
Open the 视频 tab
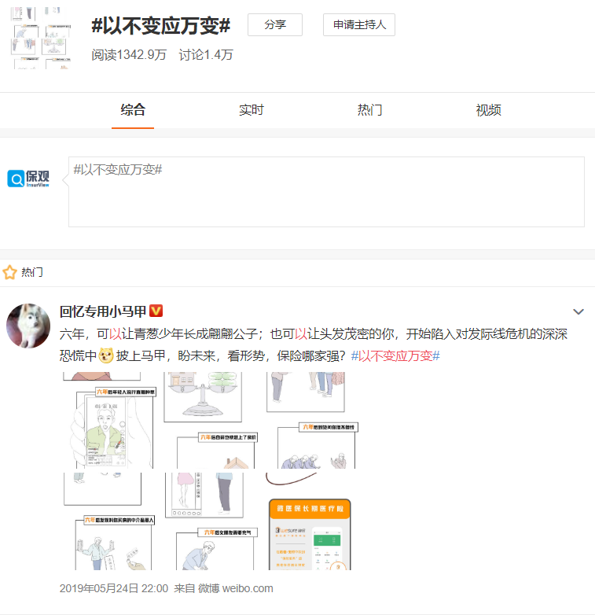pos(488,110)
